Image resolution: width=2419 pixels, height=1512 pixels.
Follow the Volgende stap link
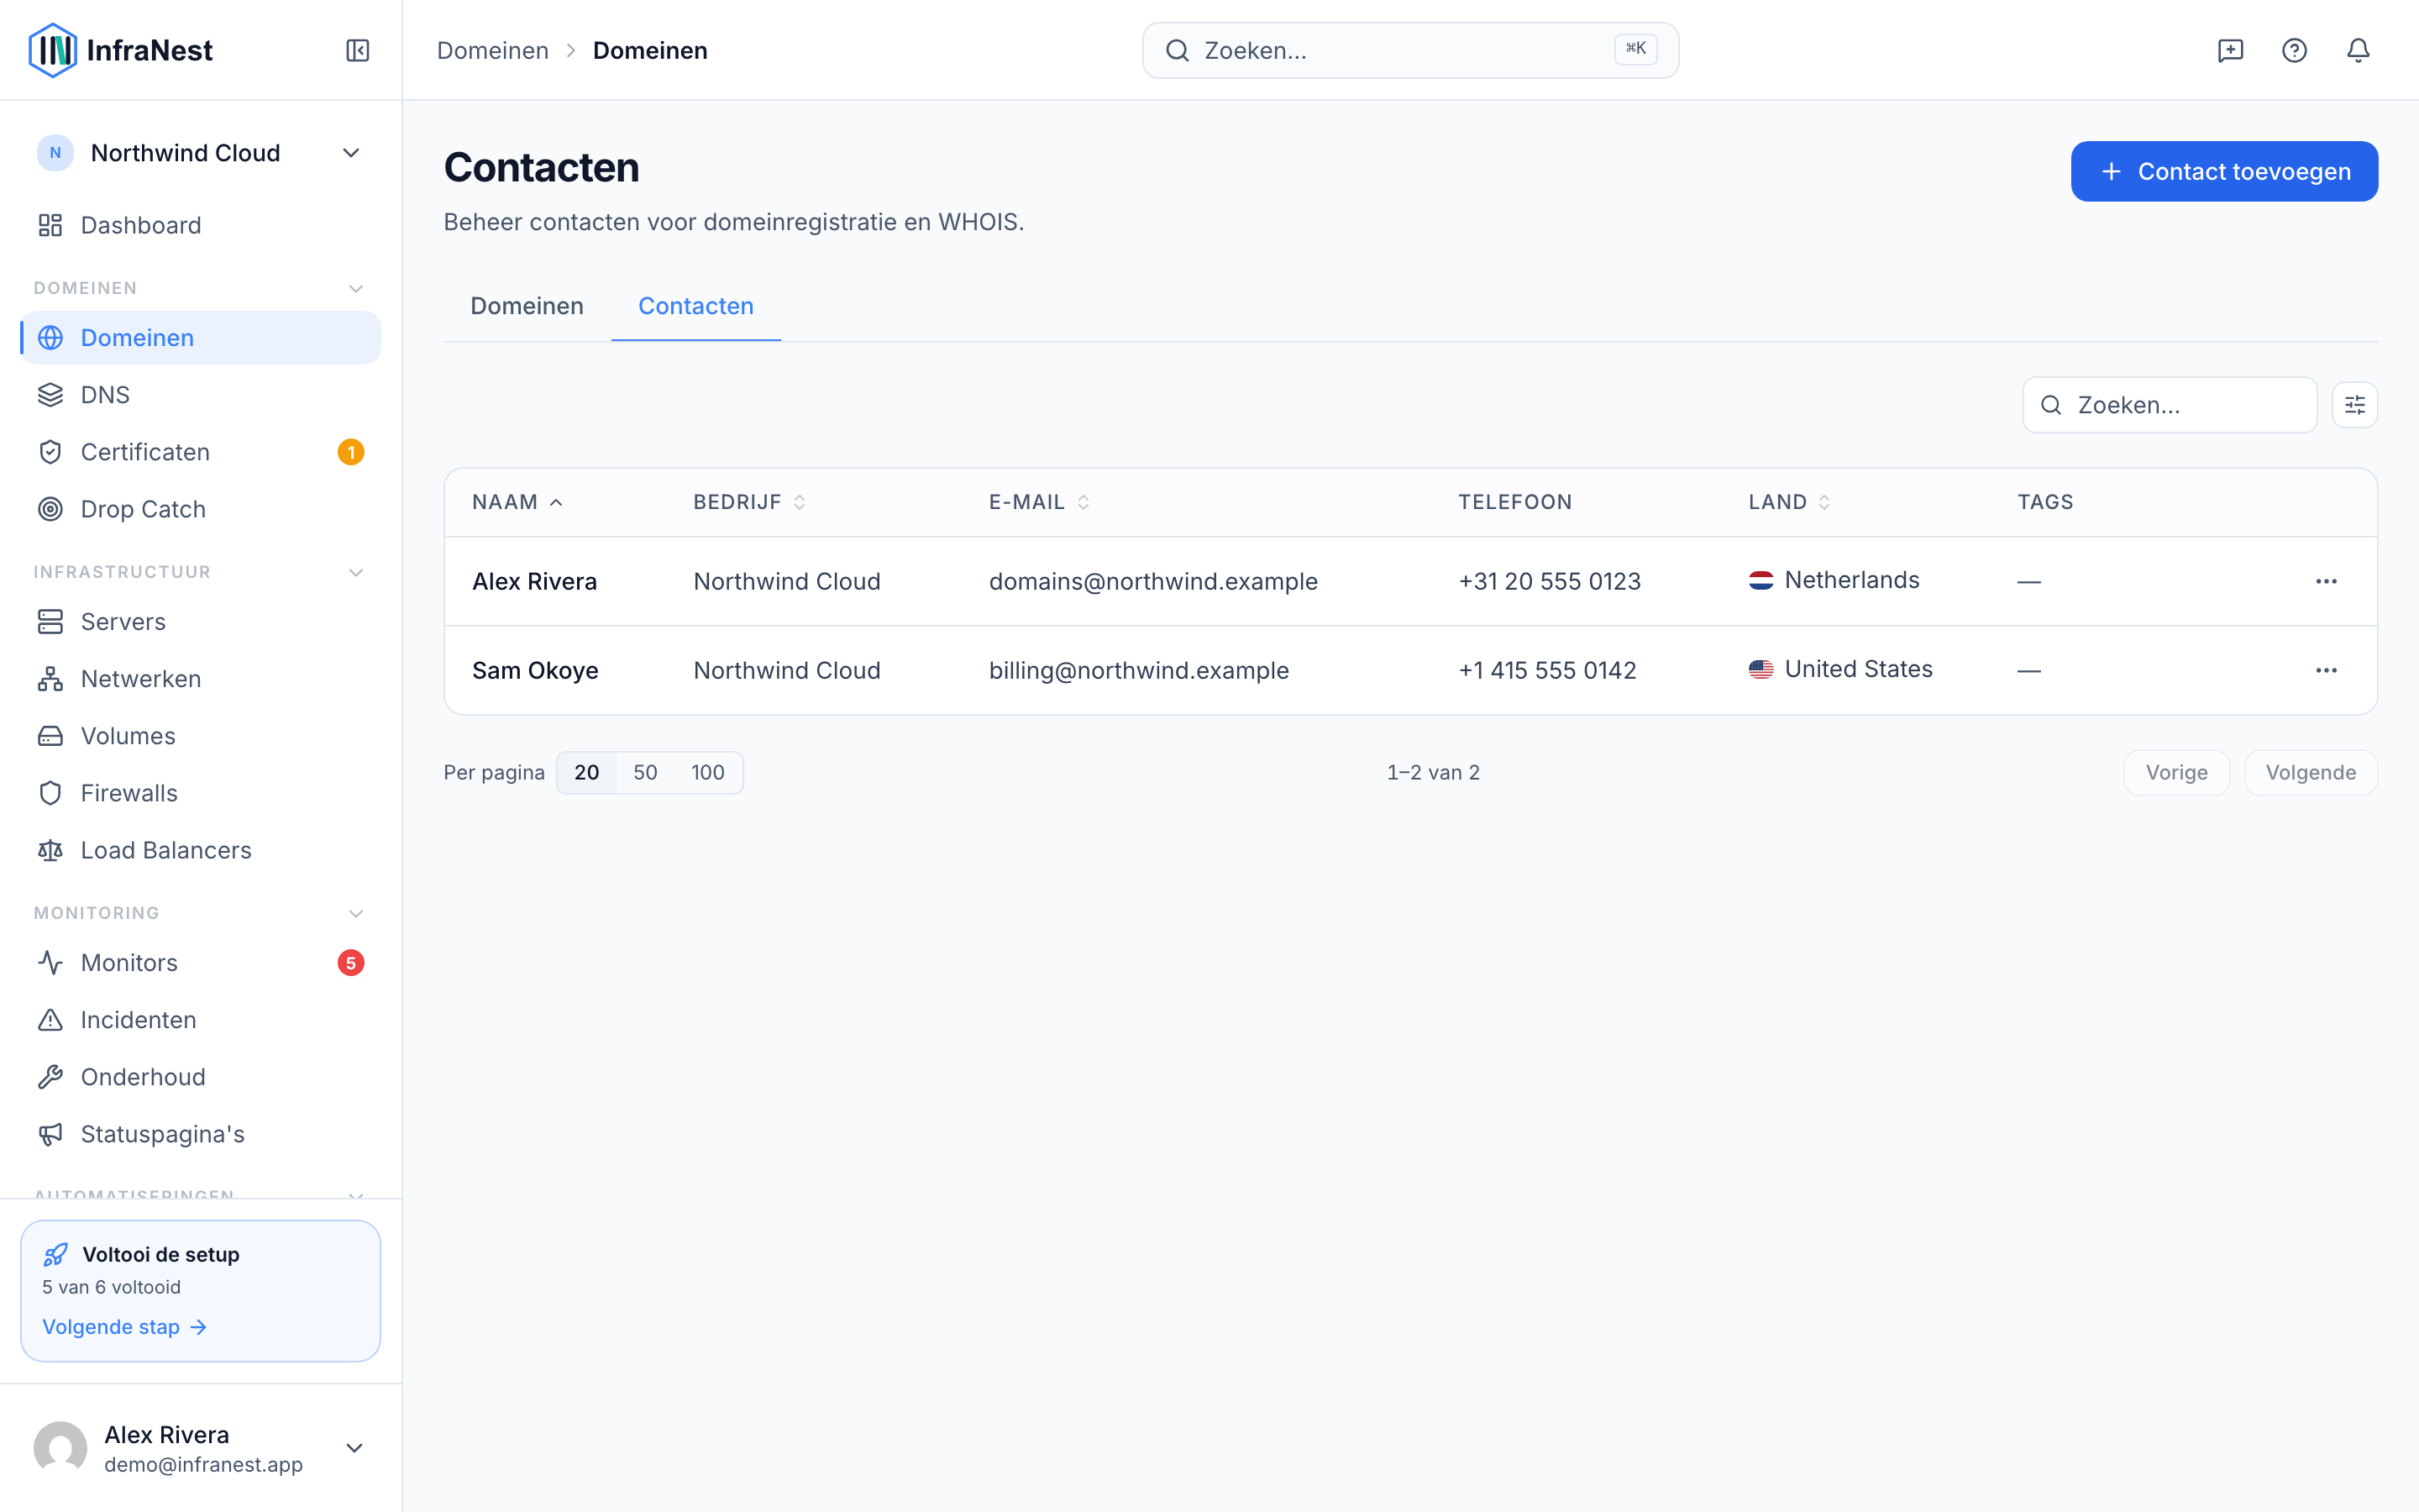(x=125, y=1327)
